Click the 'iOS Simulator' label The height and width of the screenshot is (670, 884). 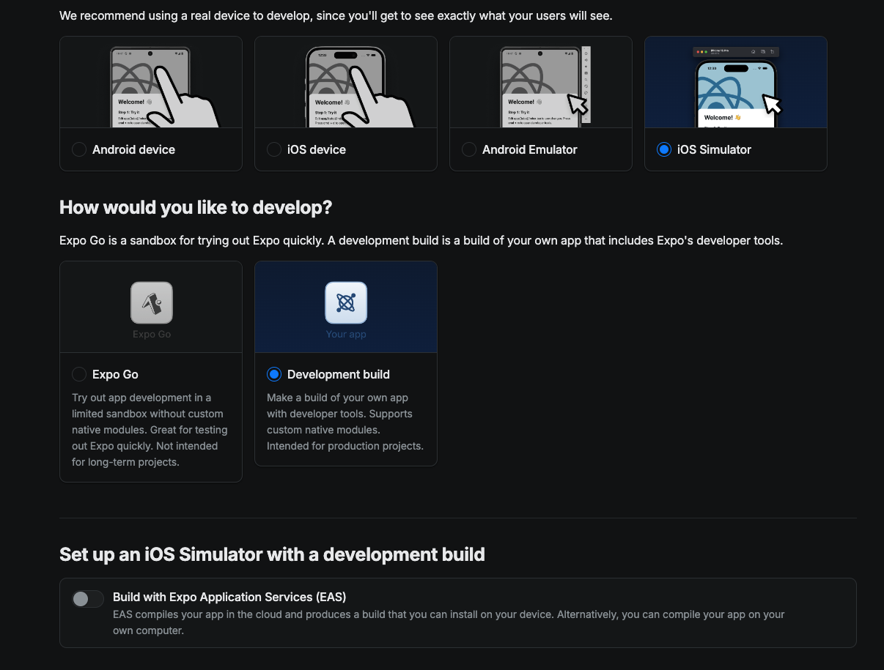click(714, 149)
